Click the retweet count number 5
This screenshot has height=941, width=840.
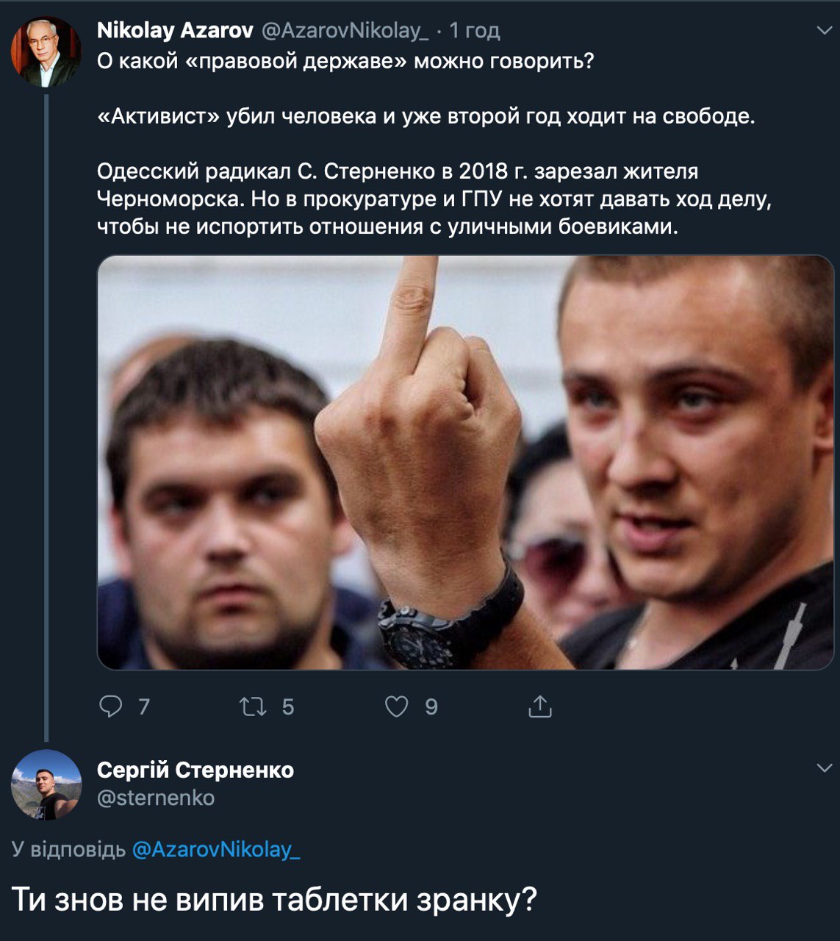[x=288, y=706]
